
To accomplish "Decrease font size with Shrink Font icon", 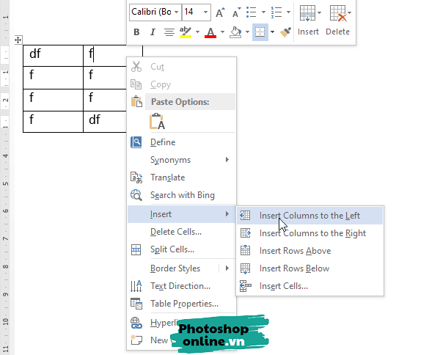I will [238, 12].
